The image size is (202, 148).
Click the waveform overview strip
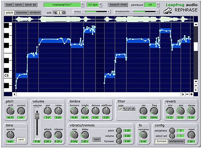[103, 19]
